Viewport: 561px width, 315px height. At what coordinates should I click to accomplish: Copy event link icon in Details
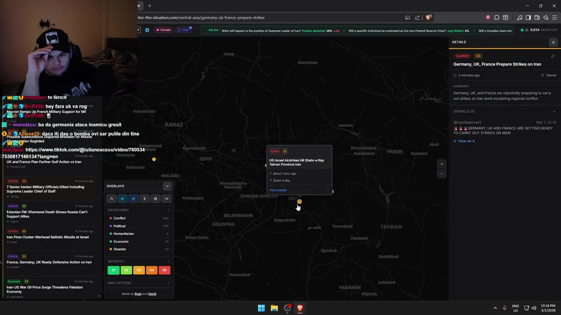click(x=553, y=56)
